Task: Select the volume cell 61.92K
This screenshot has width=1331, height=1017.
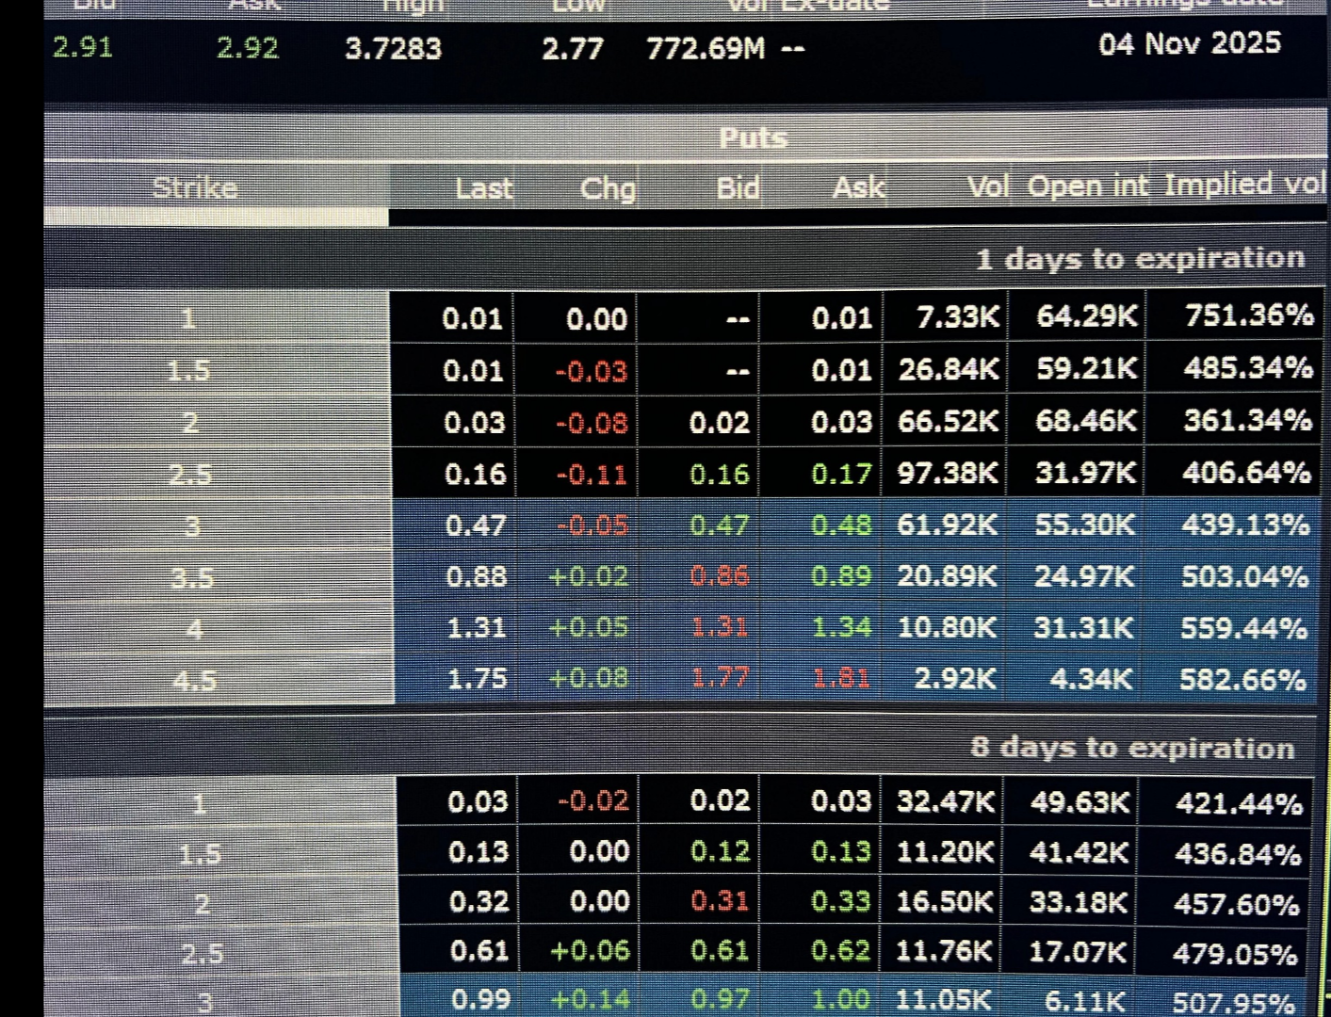Action: [947, 525]
